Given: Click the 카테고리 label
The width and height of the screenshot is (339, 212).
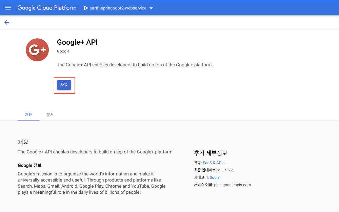Looking at the screenshot, I should (201, 177).
